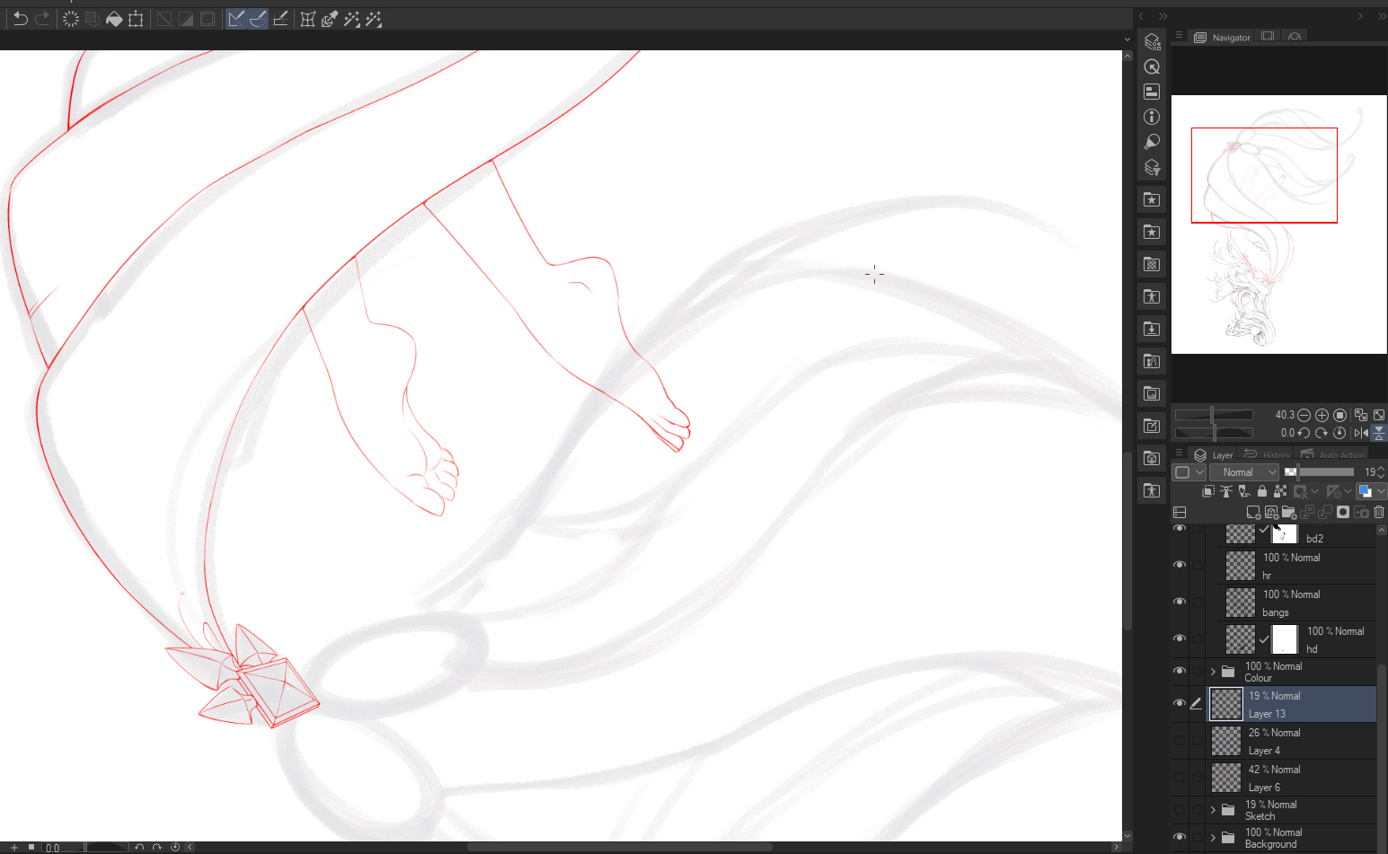Image resolution: width=1388 pixels, height=854 pixels.
Task: Toggle the Lock Layer padlock icon
Action: click(1262, 491)
